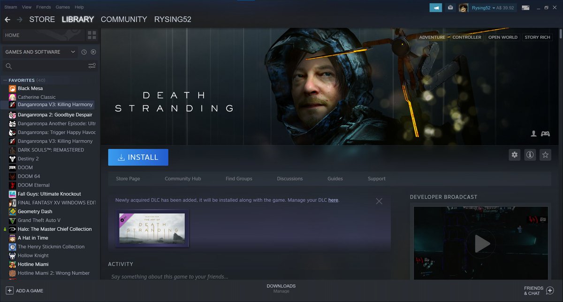
Task: Switch to library grid view icon
Action: coord(91,35)
